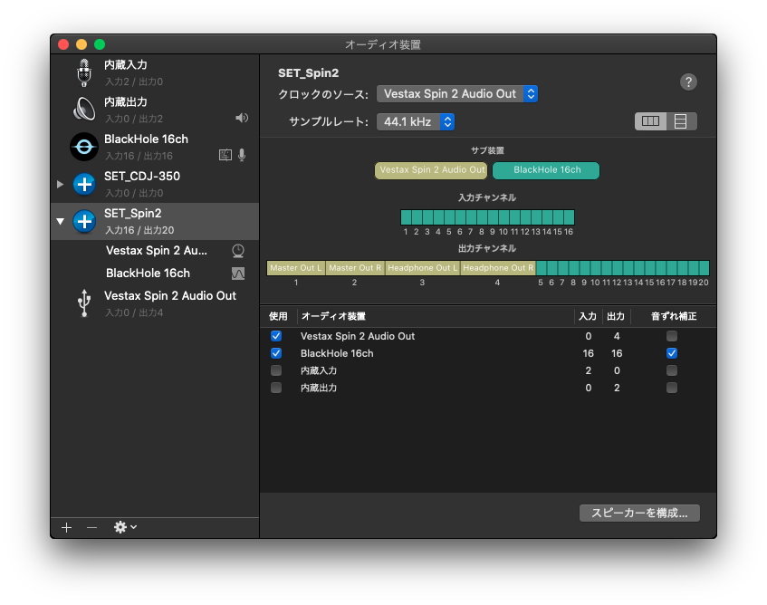Click input channel block number 16
The width and height of the screenshot is (767, 605).
tap(569, 217)
